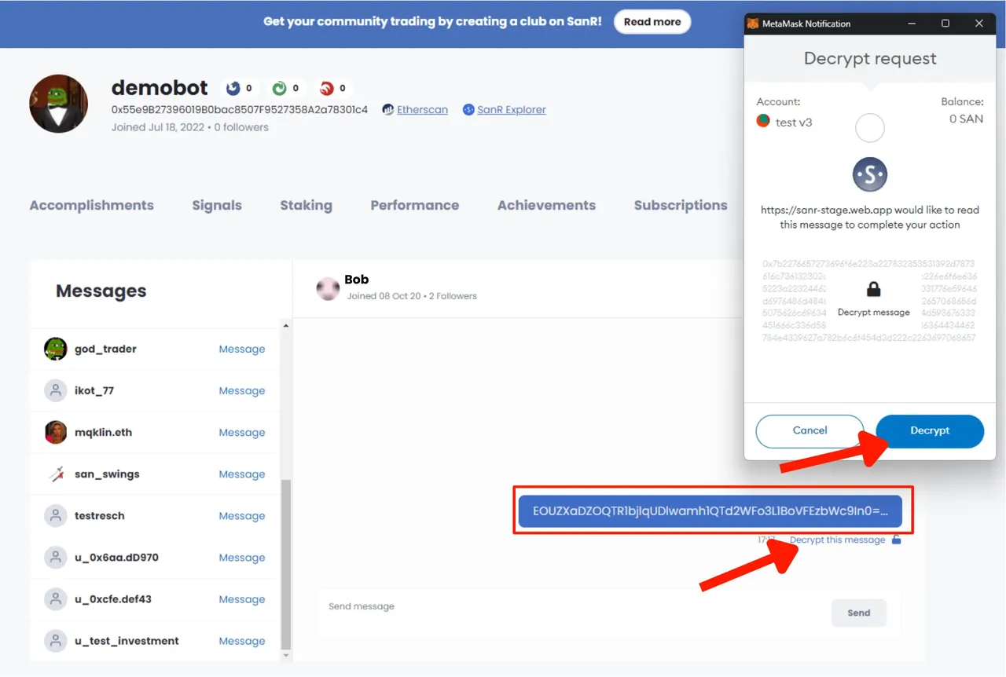This screenshot has width=1006, height=677.
Task: Switch to the Subscriptions tab
Action: [681, 205]
